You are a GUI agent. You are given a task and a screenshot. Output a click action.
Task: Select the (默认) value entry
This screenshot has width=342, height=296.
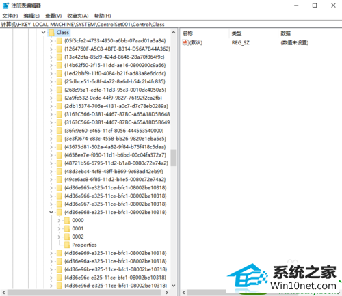pyautogui.click(x=196, y=42)
